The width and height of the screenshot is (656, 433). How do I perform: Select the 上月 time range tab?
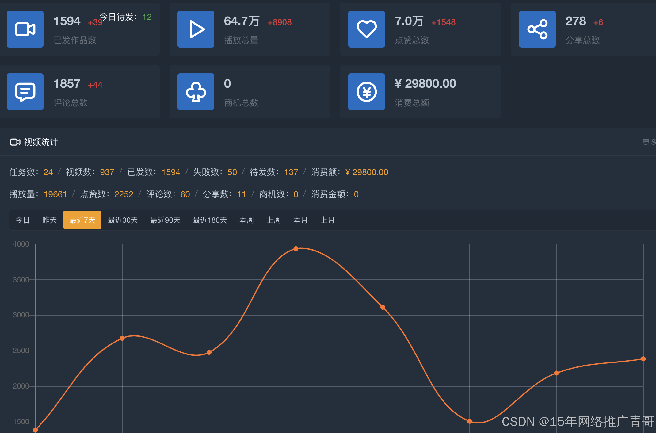[327, 220]
